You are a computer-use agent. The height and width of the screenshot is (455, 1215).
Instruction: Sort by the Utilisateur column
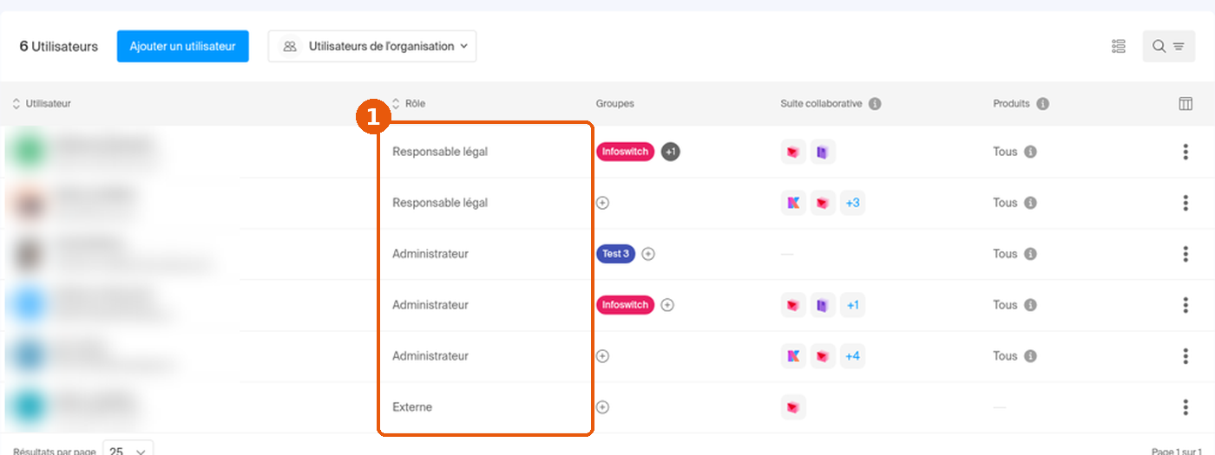[x=42, y=103]
